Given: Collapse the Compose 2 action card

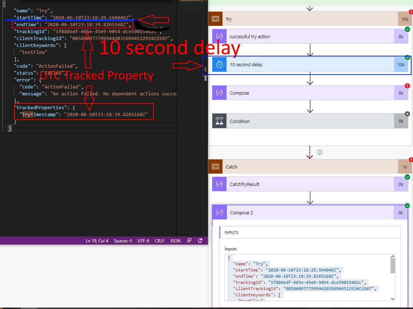Looking at the screenshot, I should (x=310, y=213).
